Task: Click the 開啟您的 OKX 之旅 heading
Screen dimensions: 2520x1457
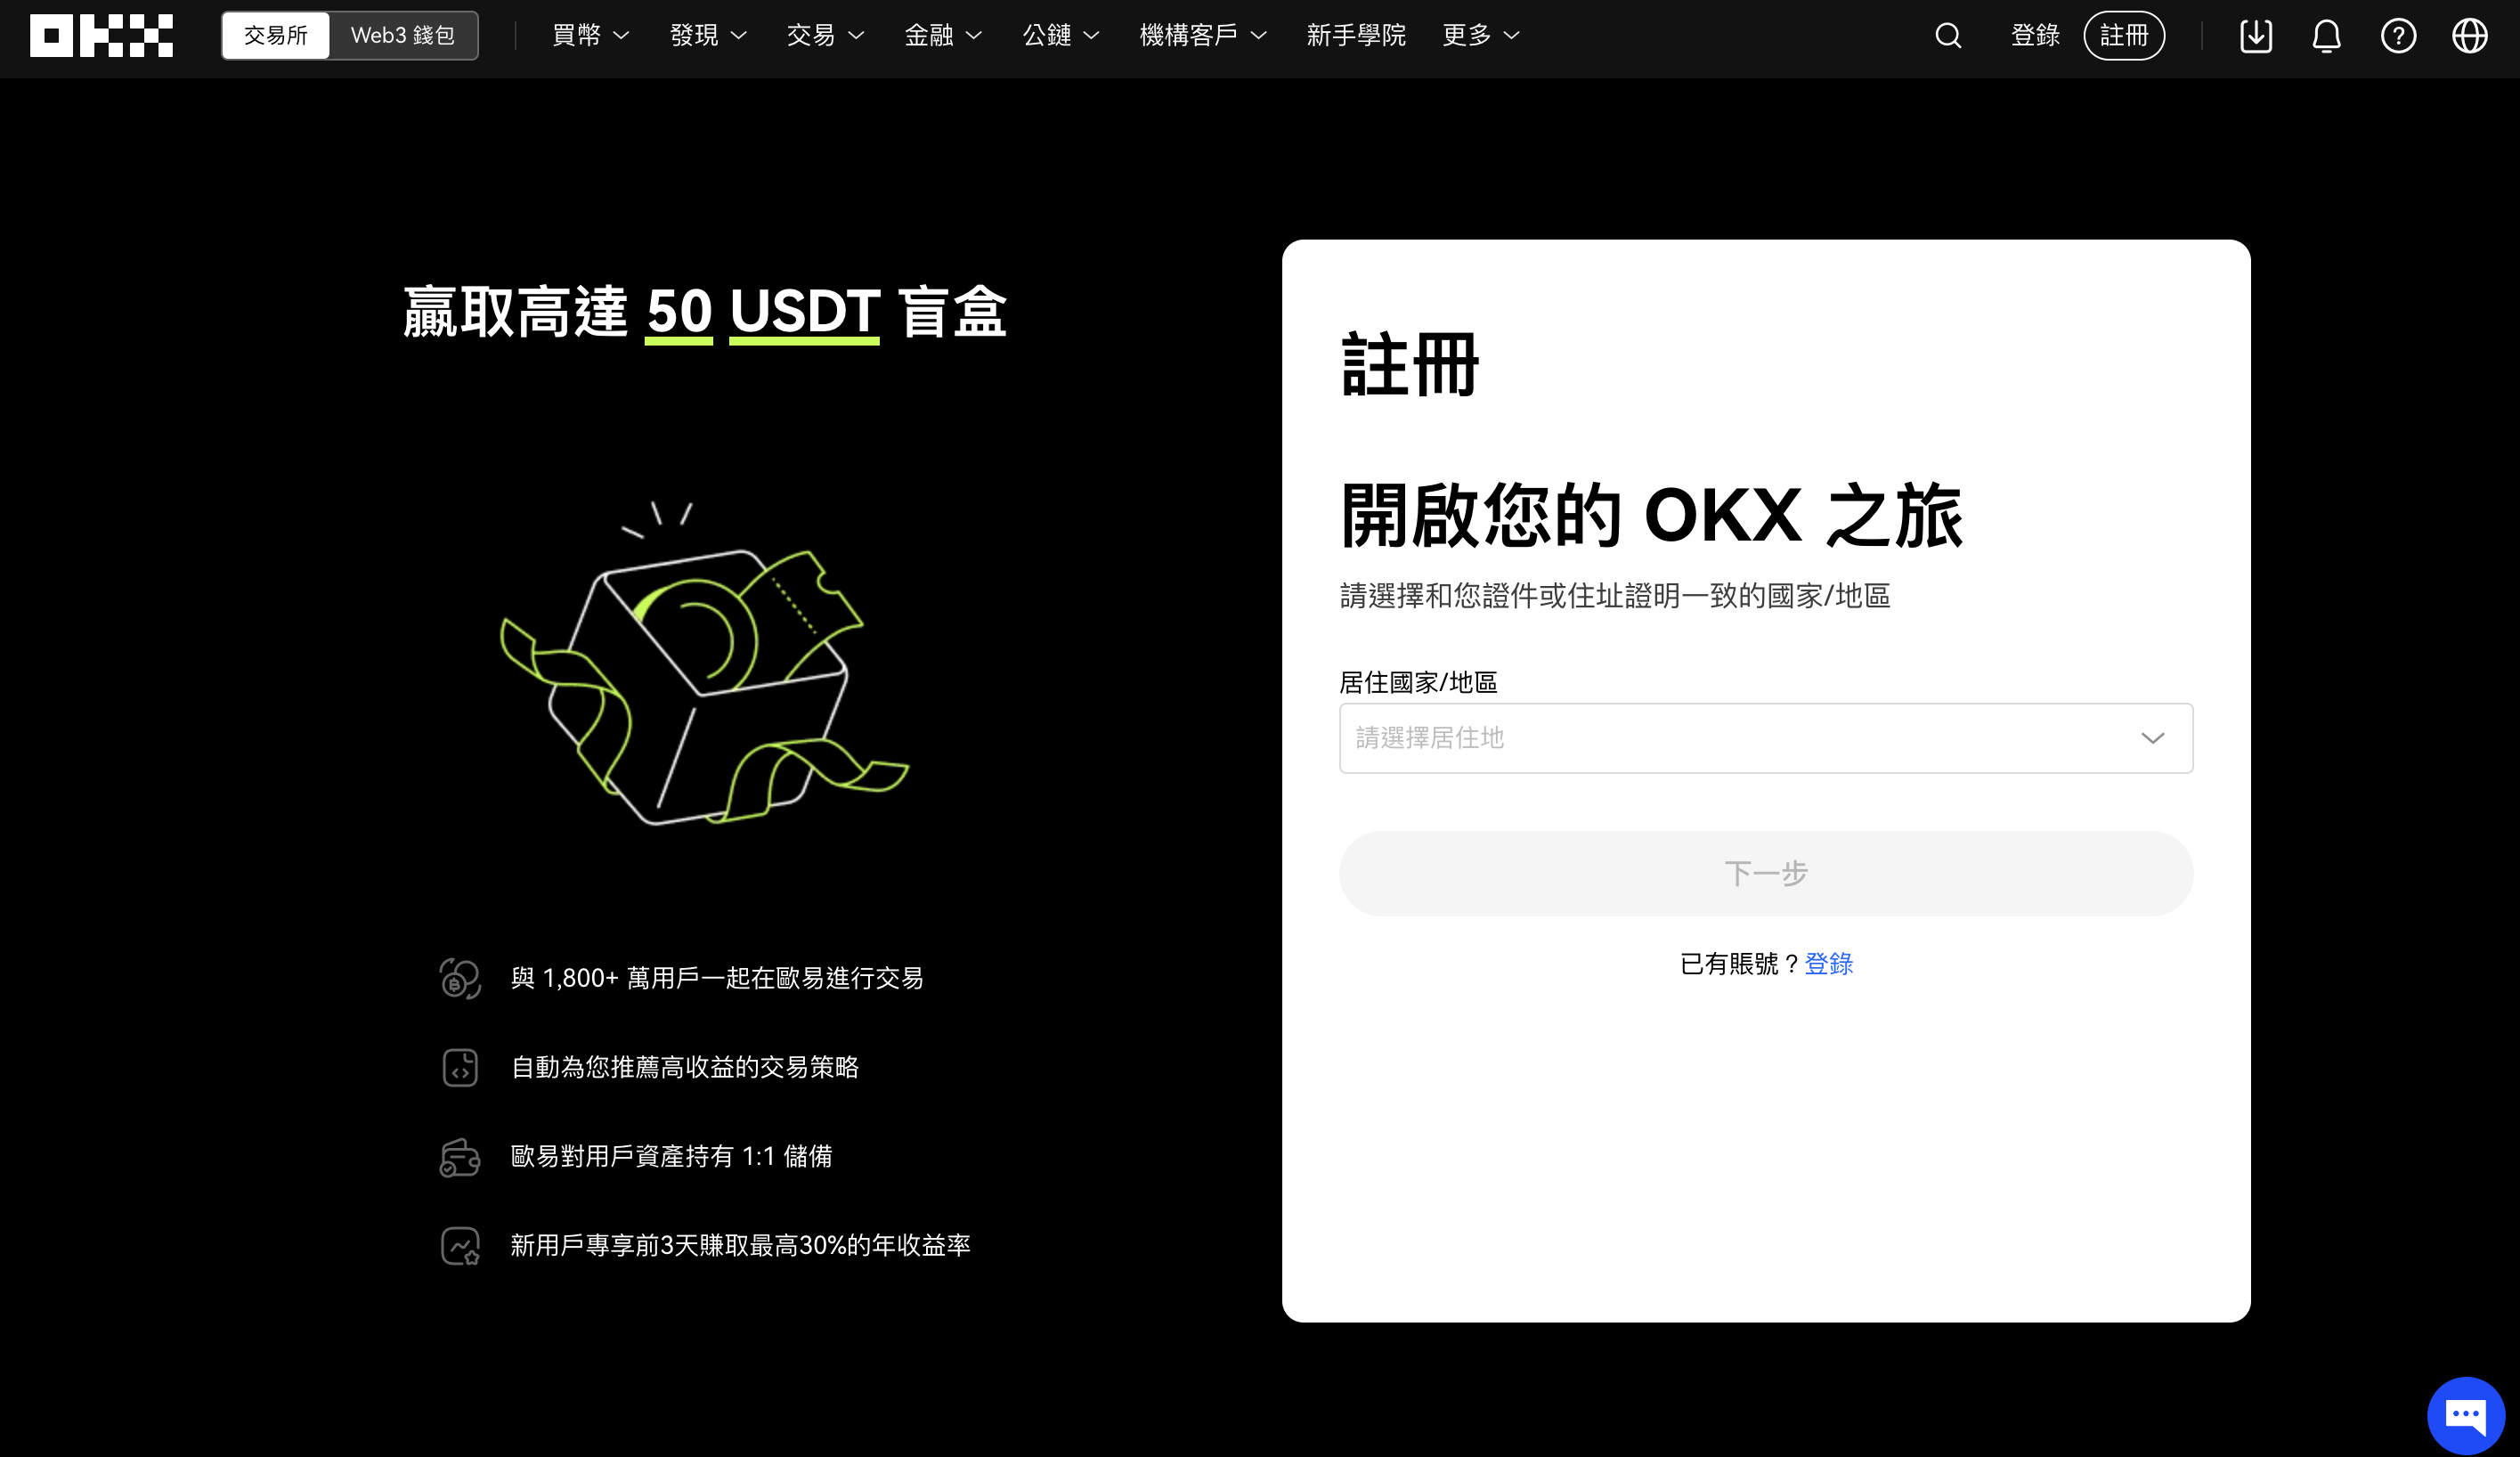Action: click(x=1652, y=515)
